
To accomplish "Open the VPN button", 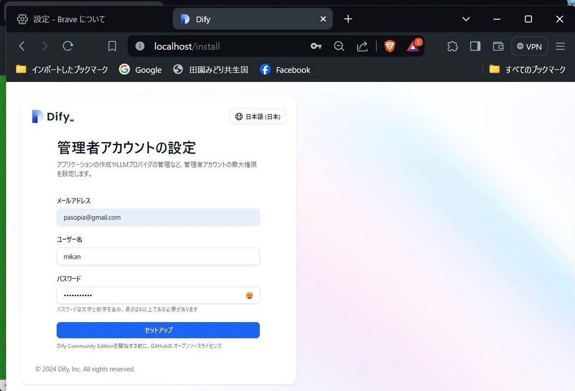I will pyautogui.click(x=529, y=46).
